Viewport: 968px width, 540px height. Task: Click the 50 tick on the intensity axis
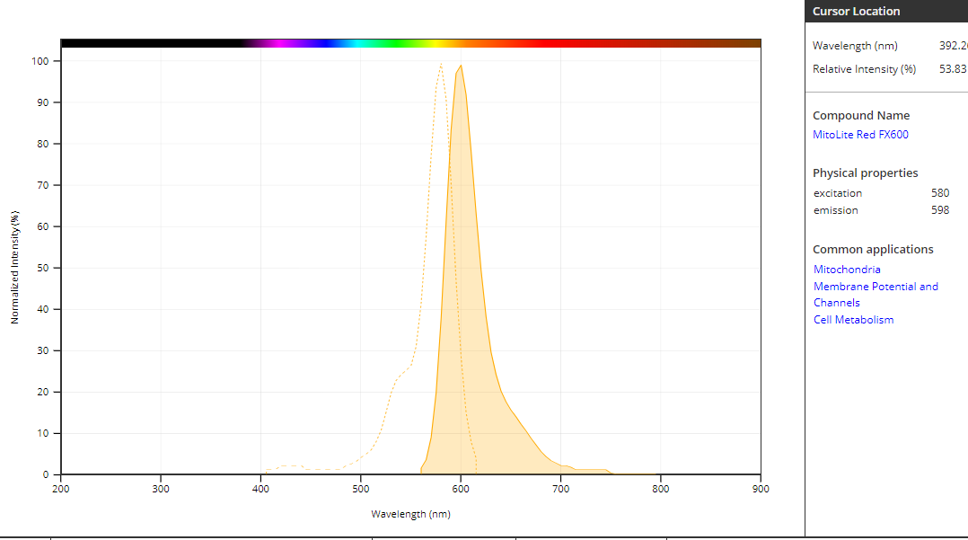[x=43, y=268]
